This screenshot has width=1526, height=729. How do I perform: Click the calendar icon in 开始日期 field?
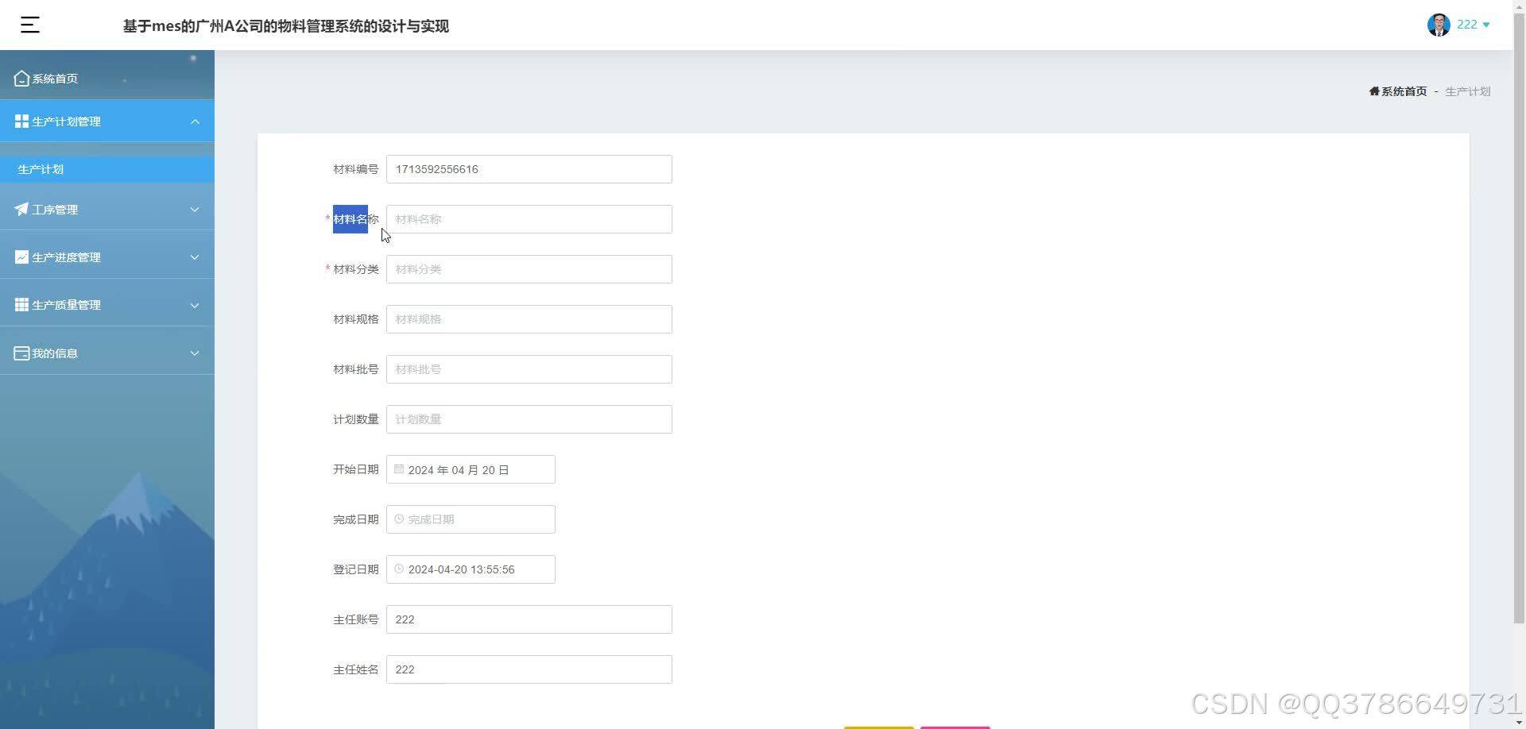pyautogui.click(x=399, y=469)
